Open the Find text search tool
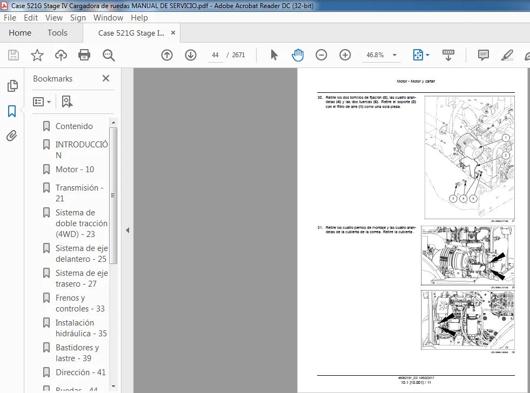This screenshot has height=393, width=530. [x=109, y=55]
